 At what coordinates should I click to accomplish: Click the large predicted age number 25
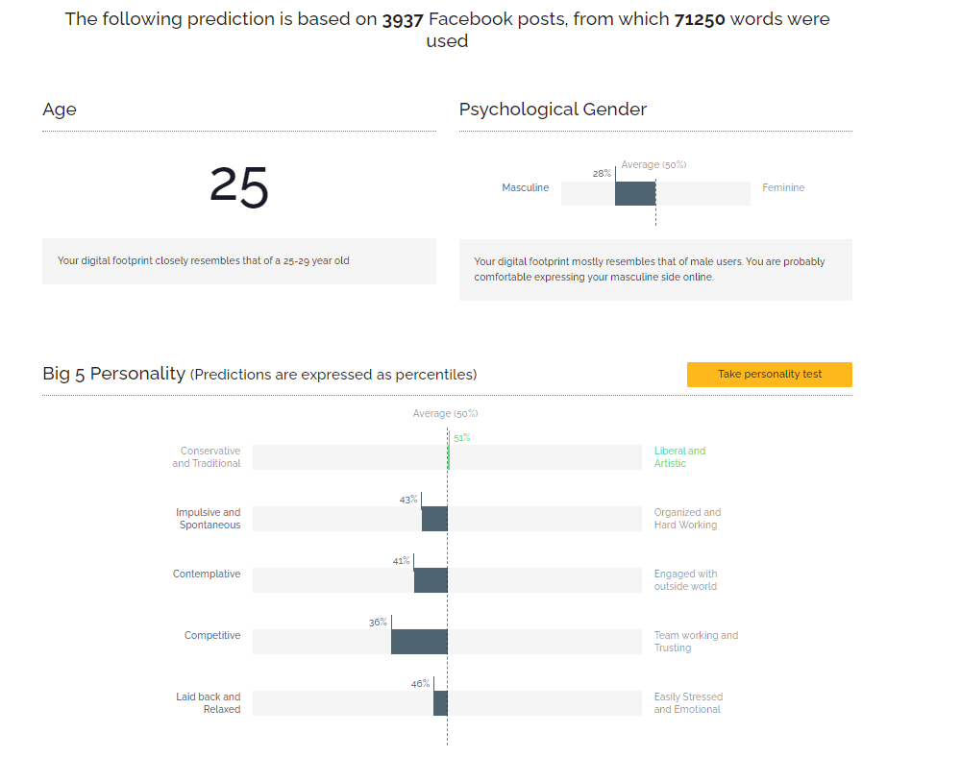pyautogui.click(x=239, y=186)
